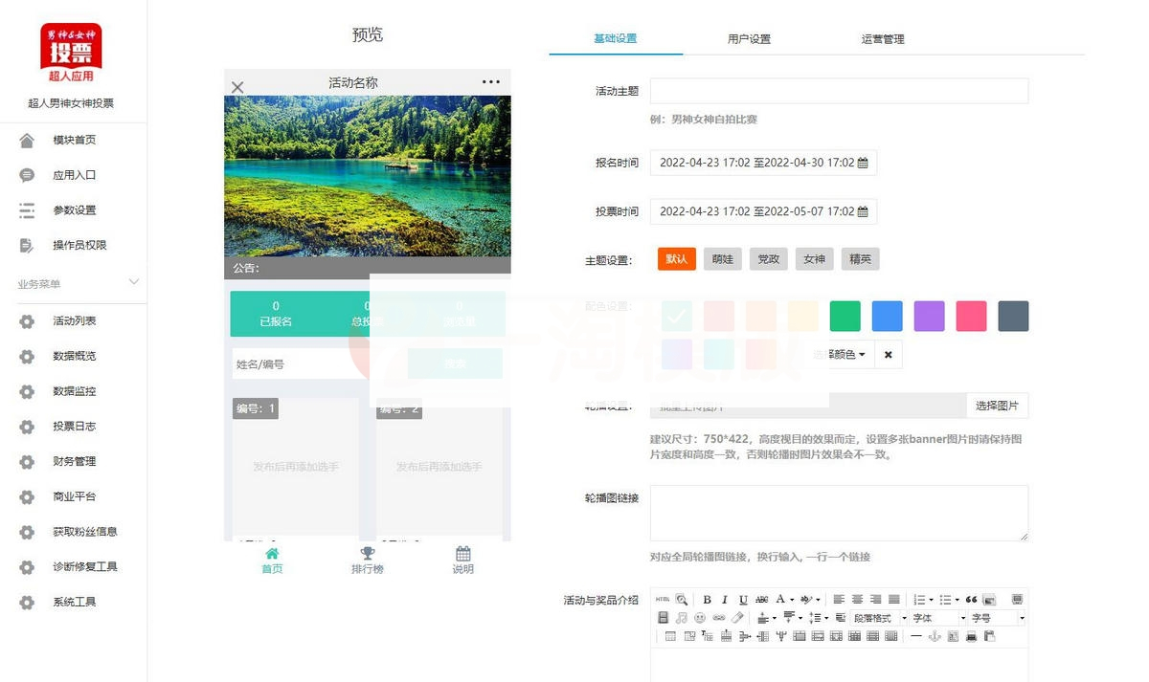Pick the purple color swatch

(x=929, y=317)
